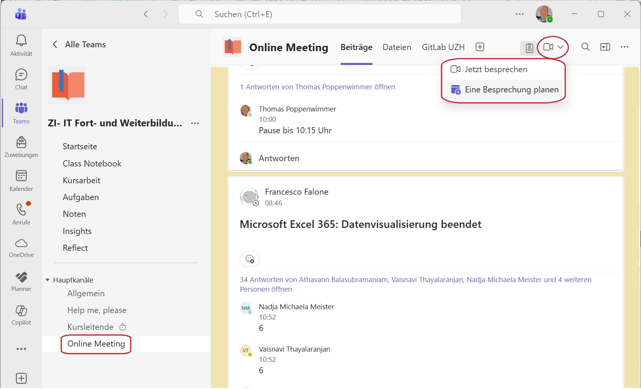Open more options for ZI- IT Fort- und Weiterbildung
This screenshot has width=641, height=389.
195,123
